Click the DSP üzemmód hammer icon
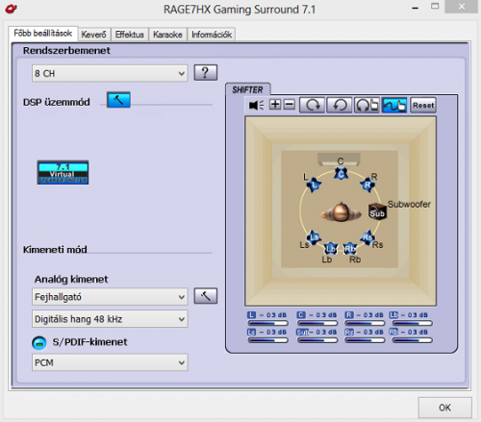Image resolution: width=481 pixels, height=422 pixels. [x=118, y=100]
